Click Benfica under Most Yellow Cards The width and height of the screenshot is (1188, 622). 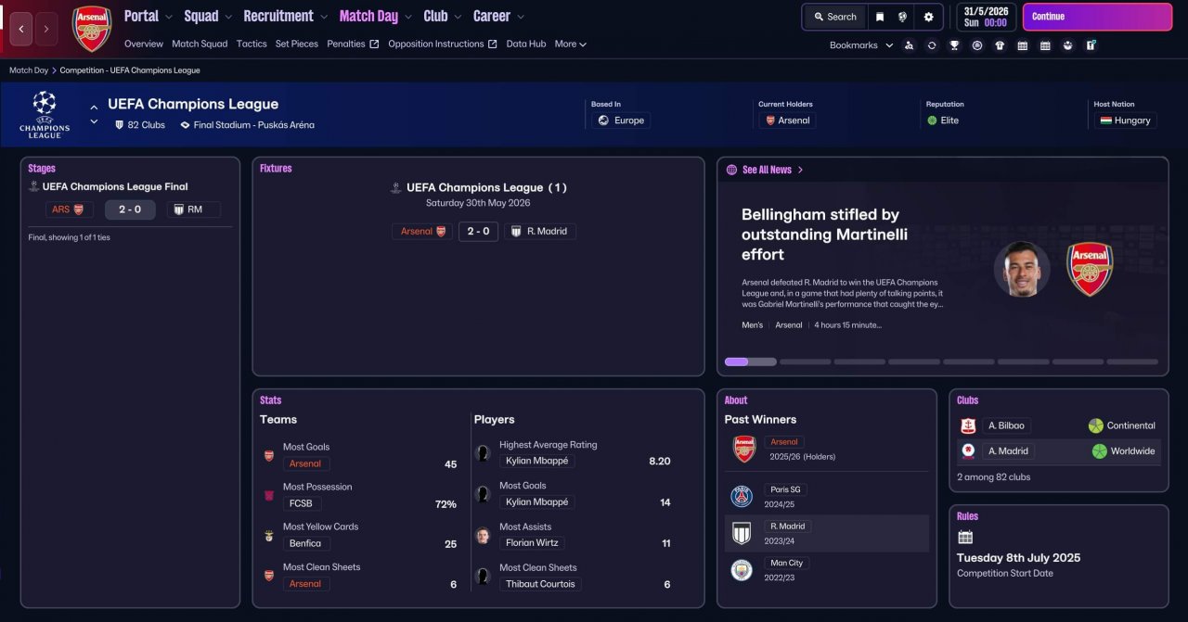[x=305, y=543]
